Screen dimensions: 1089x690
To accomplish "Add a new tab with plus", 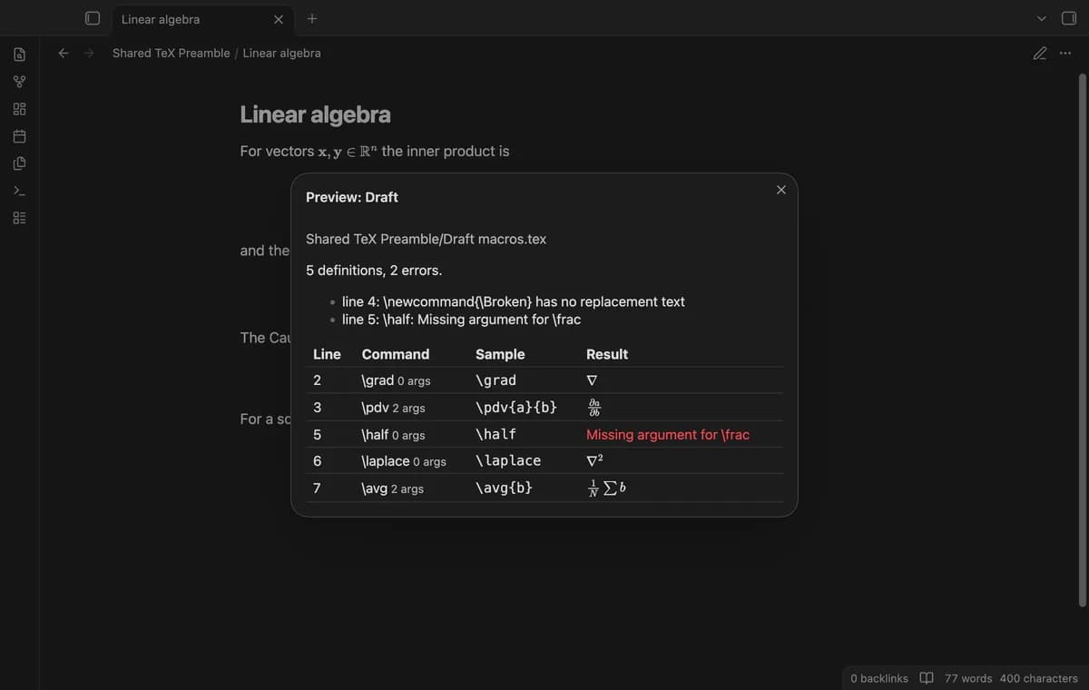I will [x=311, y=18].
